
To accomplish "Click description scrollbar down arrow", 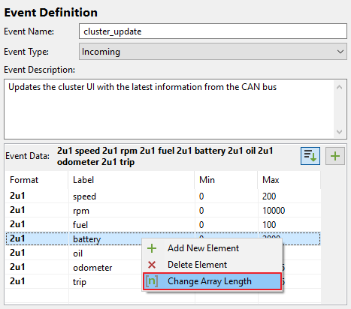I will click(x=340, y=132).
